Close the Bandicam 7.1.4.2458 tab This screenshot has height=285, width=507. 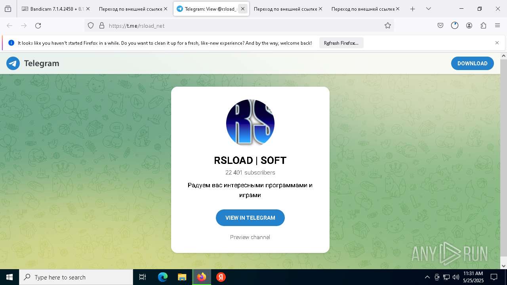[88, 9]
